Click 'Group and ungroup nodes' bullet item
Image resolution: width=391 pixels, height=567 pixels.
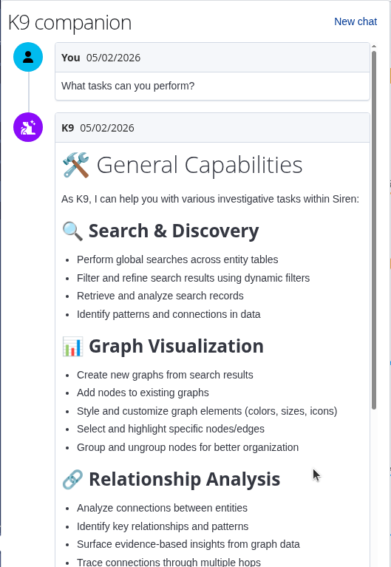(x=188, y=447)
